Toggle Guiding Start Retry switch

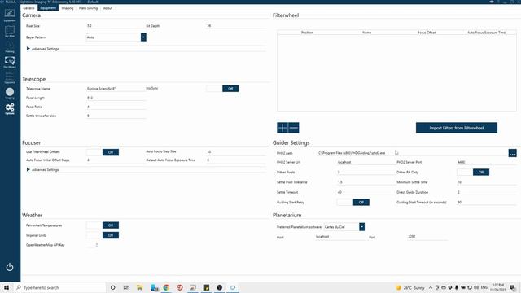coord(352,202)
